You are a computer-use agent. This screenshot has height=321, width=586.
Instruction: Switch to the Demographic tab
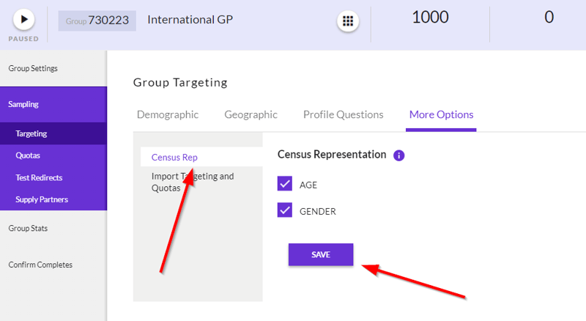tap(168, 114)
